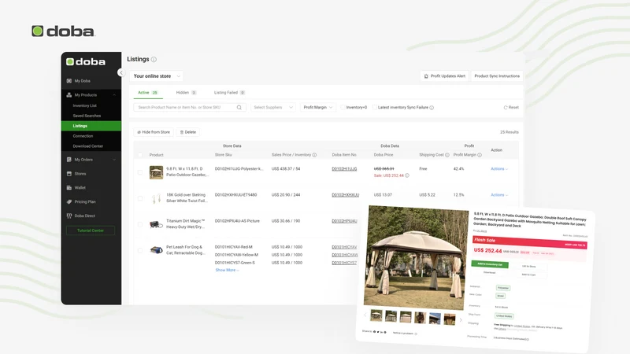Switch to the Listing Failed tab
The width and height of the screenshot is (630, 354).
(229, 93)
